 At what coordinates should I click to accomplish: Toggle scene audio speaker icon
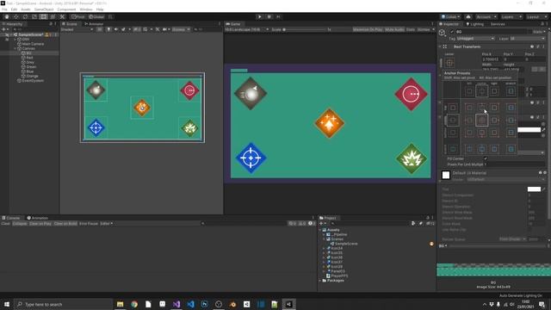pyautogui.click(x=116, y=29)
